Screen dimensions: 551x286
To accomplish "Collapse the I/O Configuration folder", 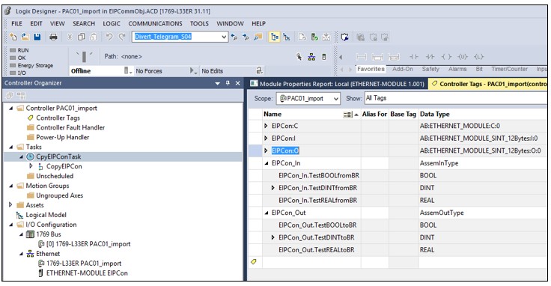I will pos(11,225).
